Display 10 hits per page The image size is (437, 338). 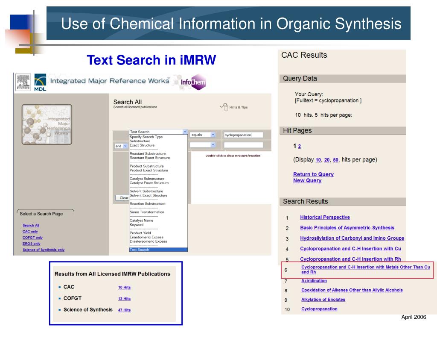318,160
